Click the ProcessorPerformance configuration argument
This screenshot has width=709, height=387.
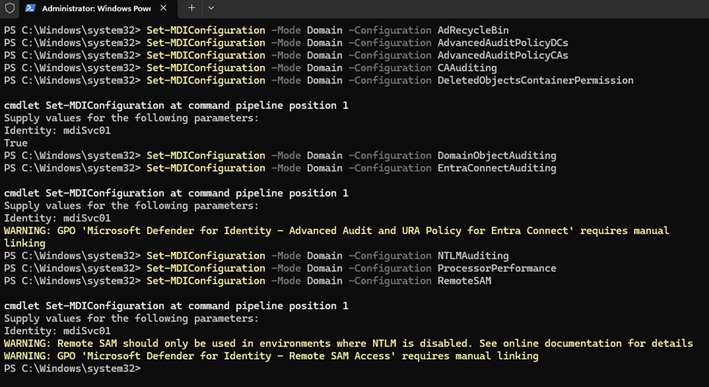(x=497, y=268)
